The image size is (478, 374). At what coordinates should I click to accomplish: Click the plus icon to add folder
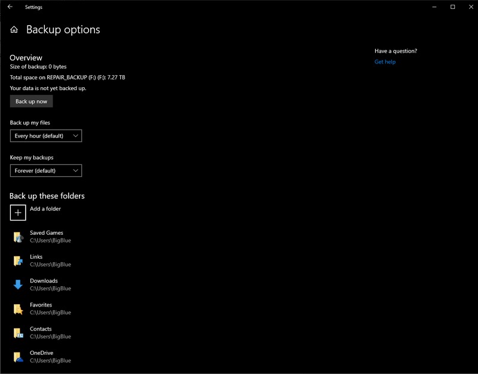[18, 213]
